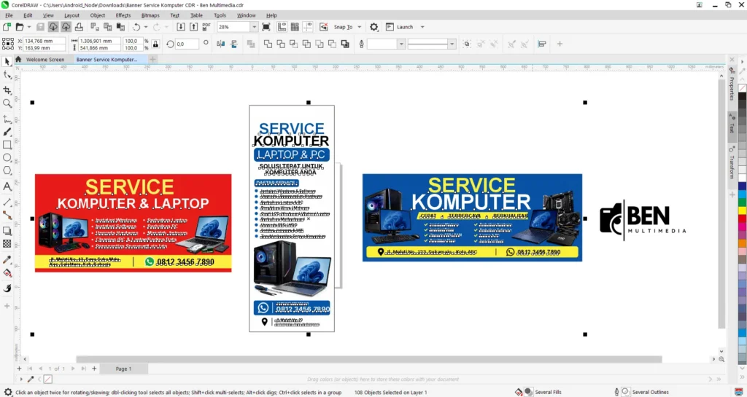Click the Open folder icon
The width and height of the screenshot is (747, 397).
point(20,27)
